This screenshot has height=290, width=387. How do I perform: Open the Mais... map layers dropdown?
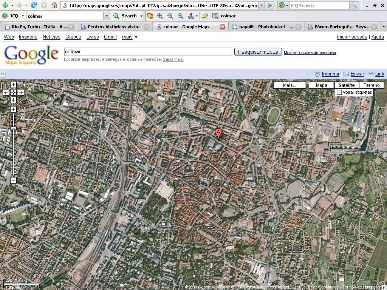pos(289,85)
